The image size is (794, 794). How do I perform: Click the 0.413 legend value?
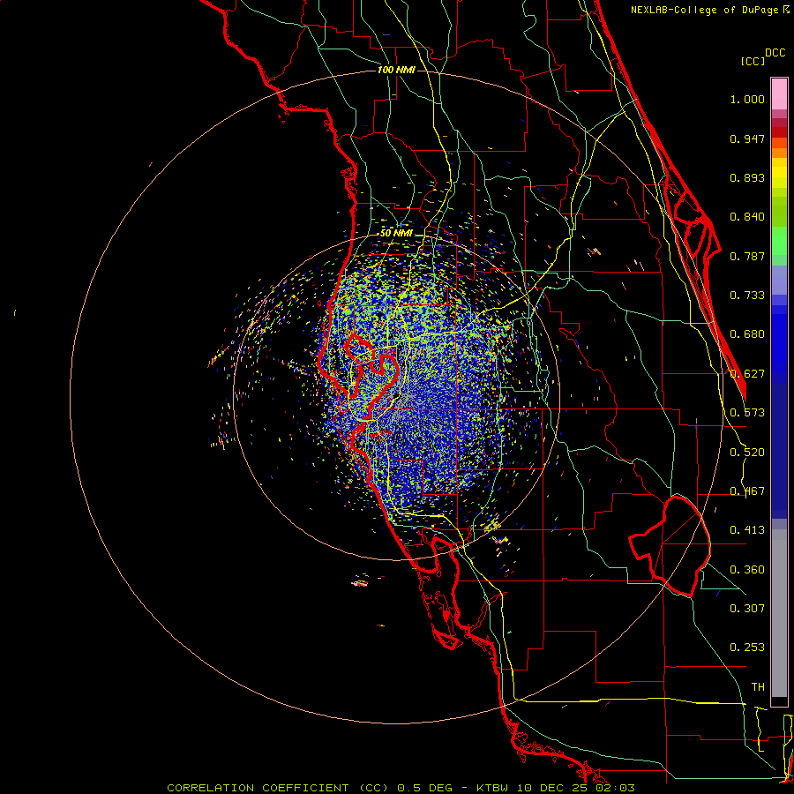pos(747,530)
